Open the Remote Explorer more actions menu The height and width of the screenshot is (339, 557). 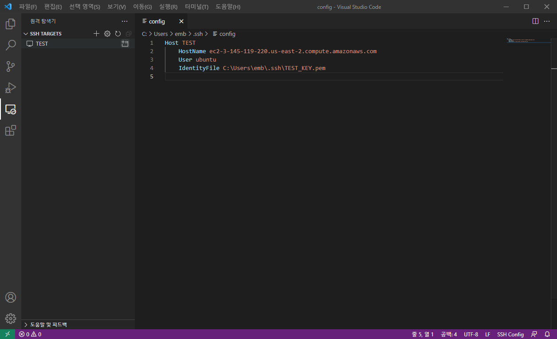pyautogui.click(x=125, y=21)
